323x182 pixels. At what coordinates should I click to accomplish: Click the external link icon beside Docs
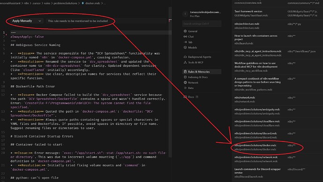[x=197, y=97]
